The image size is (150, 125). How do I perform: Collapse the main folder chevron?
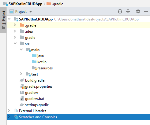click(21, 50)
